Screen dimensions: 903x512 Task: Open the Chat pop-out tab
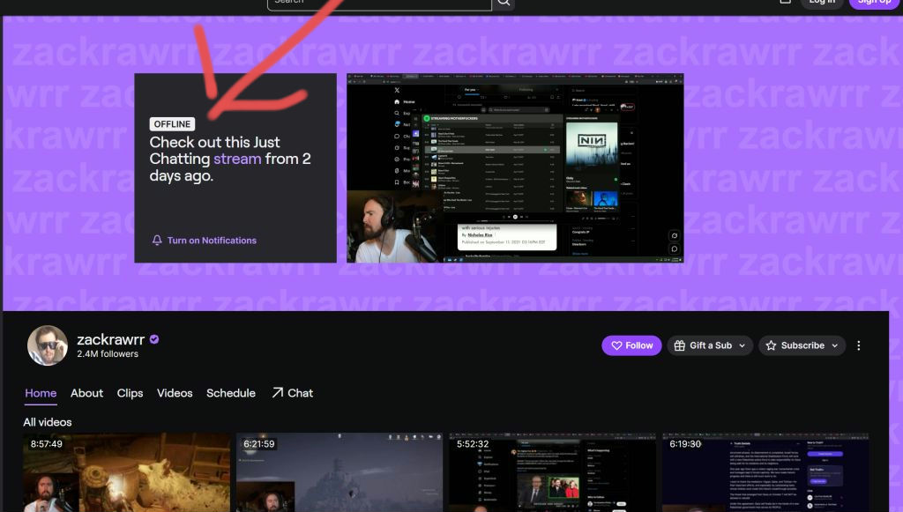(x=293, y=394)
